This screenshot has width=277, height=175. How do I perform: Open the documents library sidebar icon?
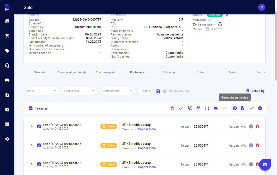coord(7,21)
